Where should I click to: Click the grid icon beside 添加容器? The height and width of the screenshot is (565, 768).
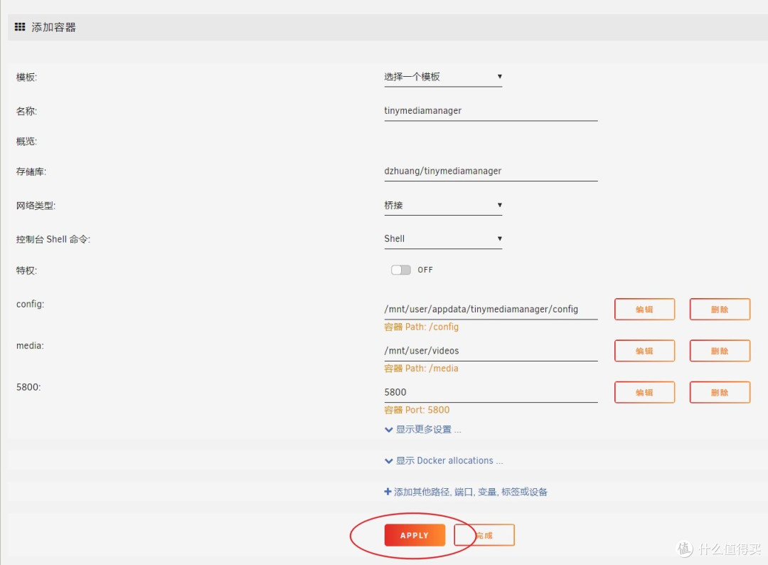point(20,27)
